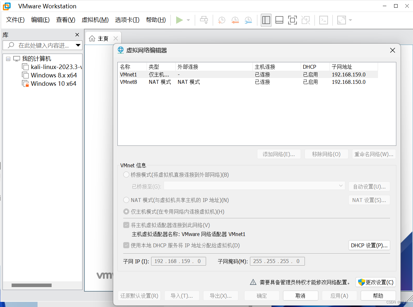Open the 查看(V) menu
Screen dimensions: 413x307
[66, 20]
